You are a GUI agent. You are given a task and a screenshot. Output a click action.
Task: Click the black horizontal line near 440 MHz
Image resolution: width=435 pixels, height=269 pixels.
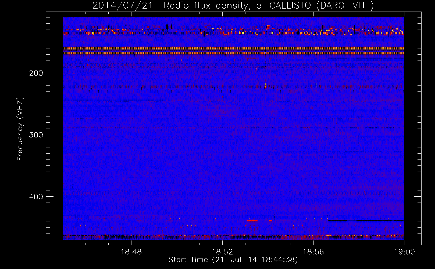(x=366, y=221)
